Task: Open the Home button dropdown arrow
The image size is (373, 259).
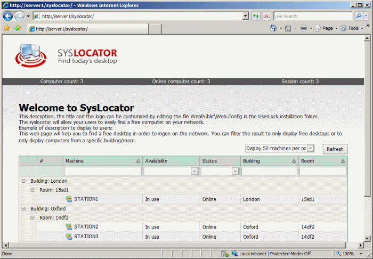Action: click(x=281, y=28)
